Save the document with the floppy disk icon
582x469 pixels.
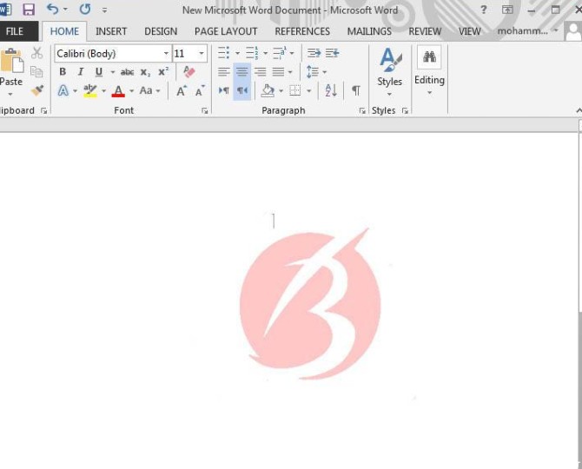pos(29,10)
